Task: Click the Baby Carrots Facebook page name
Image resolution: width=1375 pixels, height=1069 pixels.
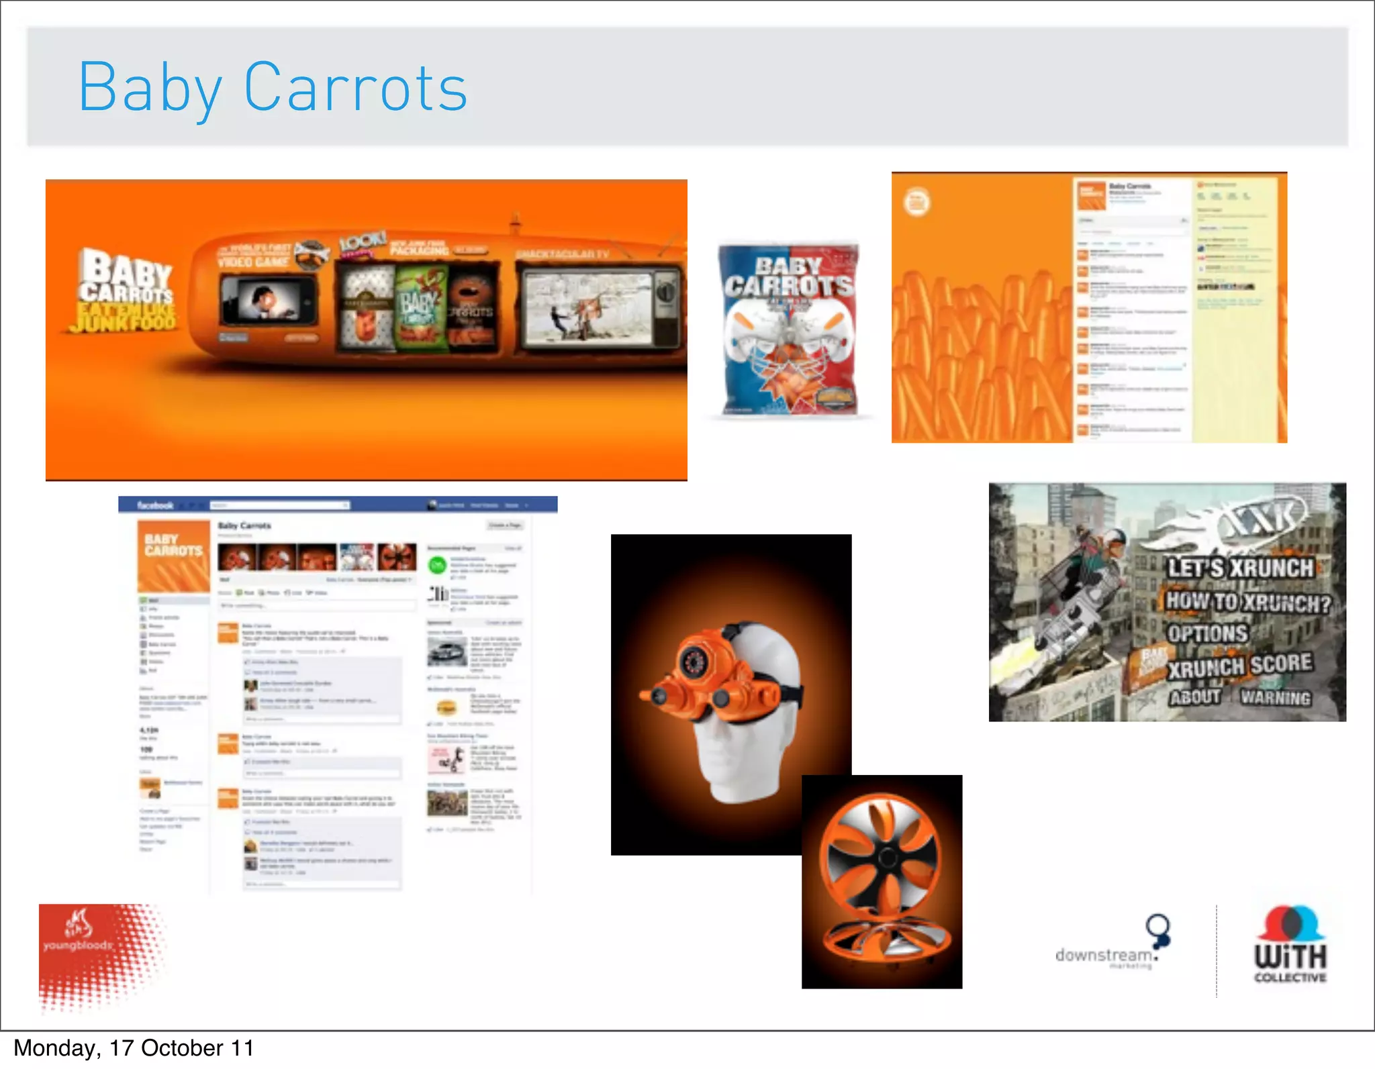Action: [244, 525]
